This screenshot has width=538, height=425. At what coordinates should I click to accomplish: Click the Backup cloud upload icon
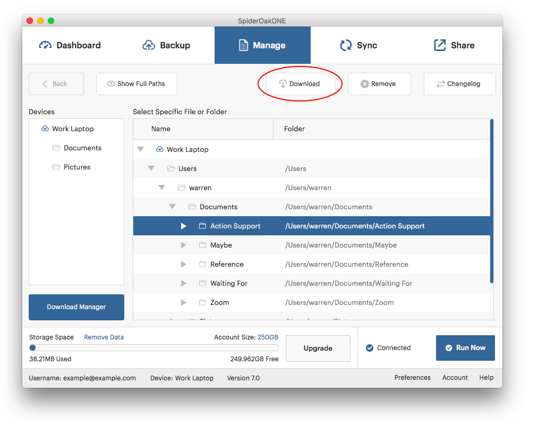point(149,45)
